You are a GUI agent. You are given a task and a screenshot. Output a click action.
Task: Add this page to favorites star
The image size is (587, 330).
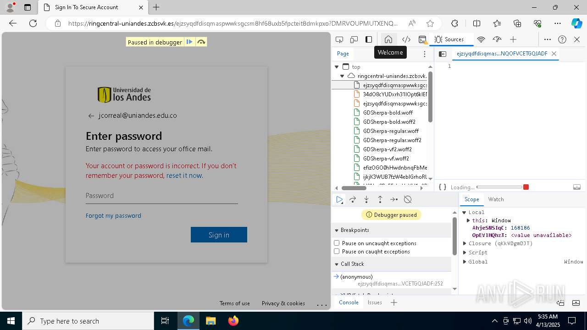(x=430, y=23)
